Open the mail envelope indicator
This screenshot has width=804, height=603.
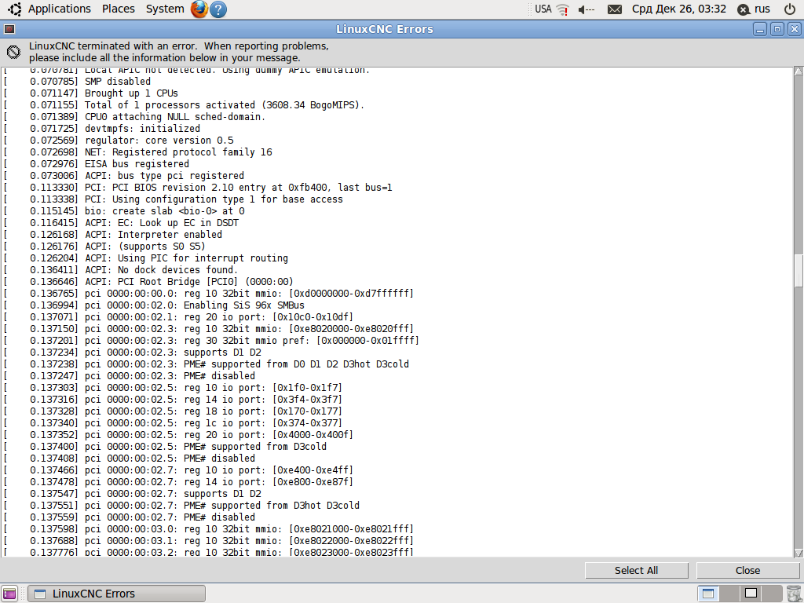click(614, 9)
